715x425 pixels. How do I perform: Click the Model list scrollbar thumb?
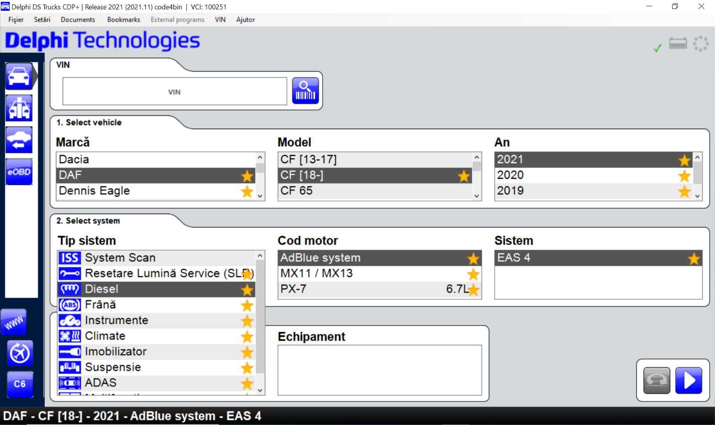pyautogui.click(x=477, y=166)
